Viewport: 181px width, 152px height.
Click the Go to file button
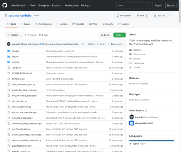tap(105, 35)
